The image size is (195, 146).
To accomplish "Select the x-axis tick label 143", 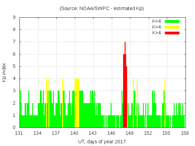I will pos(93,133).
